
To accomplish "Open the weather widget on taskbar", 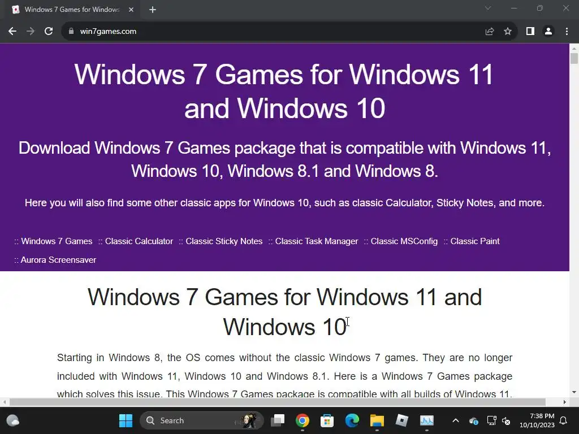I will [12, 420].
